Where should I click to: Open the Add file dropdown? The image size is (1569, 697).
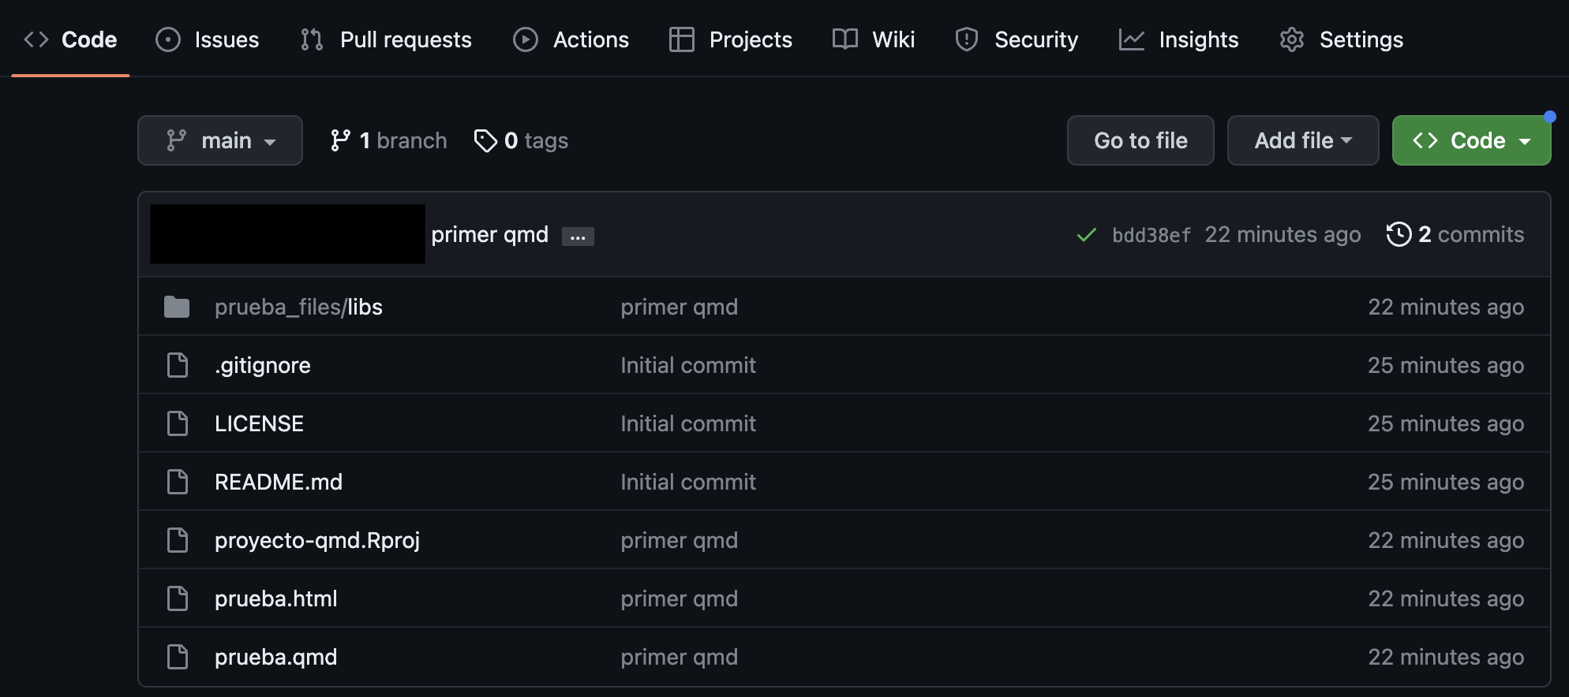(1302, 140)
